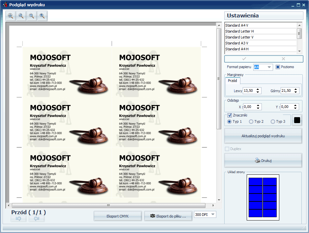Click the Eksport CMYK button
This screenshot has width=309, height=233.
click(118, 216)
